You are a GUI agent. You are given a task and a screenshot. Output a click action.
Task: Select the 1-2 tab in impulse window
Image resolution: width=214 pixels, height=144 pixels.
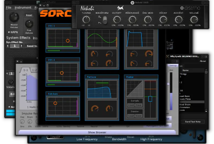(34, 70)
